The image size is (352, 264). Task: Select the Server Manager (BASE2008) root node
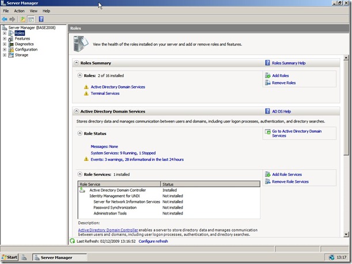32,28
